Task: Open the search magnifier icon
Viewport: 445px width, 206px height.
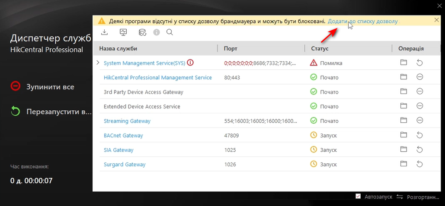Action: pyautogui.click(x=170, y=32)
